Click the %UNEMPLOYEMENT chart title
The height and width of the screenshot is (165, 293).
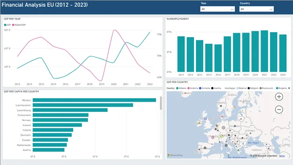pyautogui.click(x=178, y=19)
